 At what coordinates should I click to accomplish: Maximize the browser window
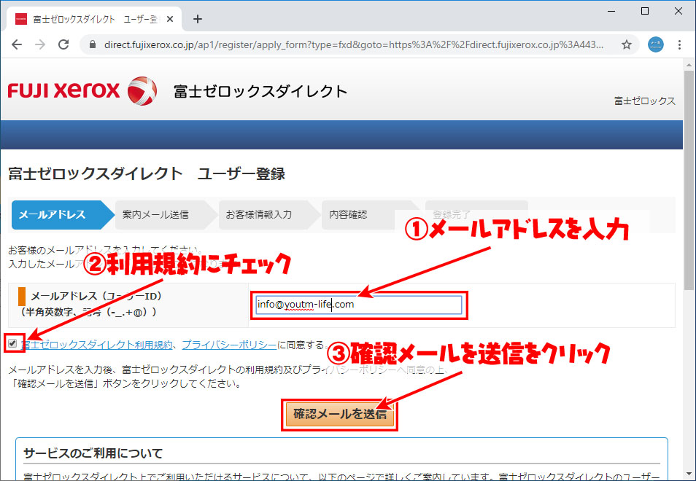point(645,12)
